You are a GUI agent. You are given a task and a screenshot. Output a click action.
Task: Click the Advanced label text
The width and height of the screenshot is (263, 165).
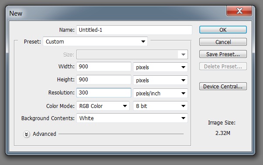[x=44, y=134]
